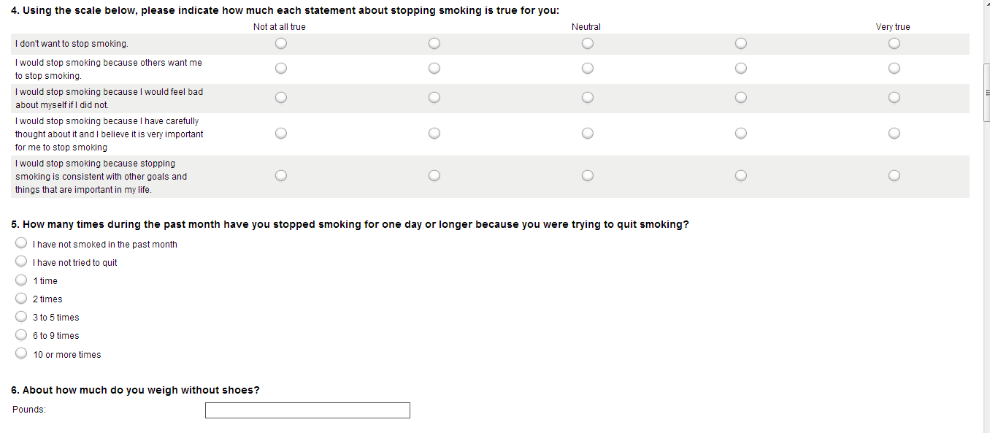Pick the '2 times' quit attempt option

coord(22,299)
